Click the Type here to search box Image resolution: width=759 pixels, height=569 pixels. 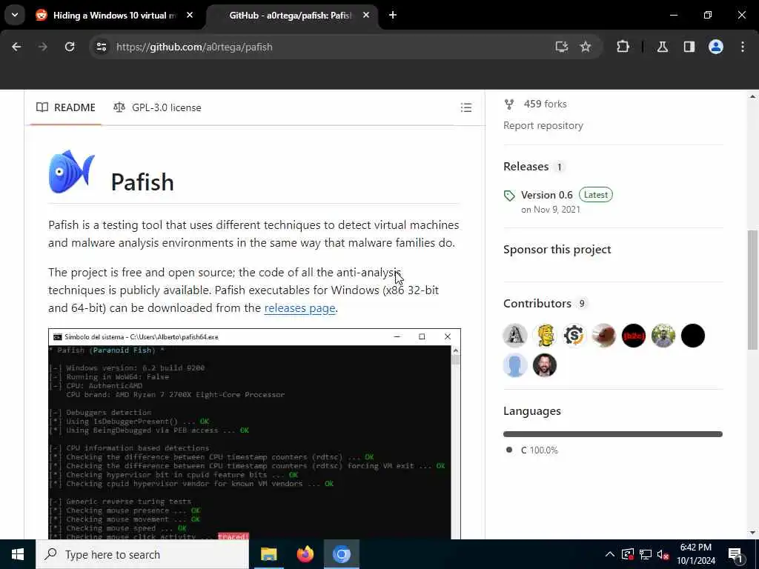pyautogui.click(x=142, y=554)
